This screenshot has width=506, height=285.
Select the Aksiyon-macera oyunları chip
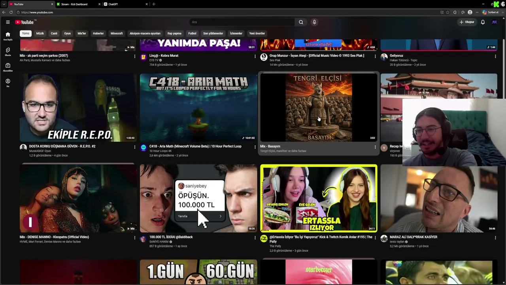[x=145, y=34]
